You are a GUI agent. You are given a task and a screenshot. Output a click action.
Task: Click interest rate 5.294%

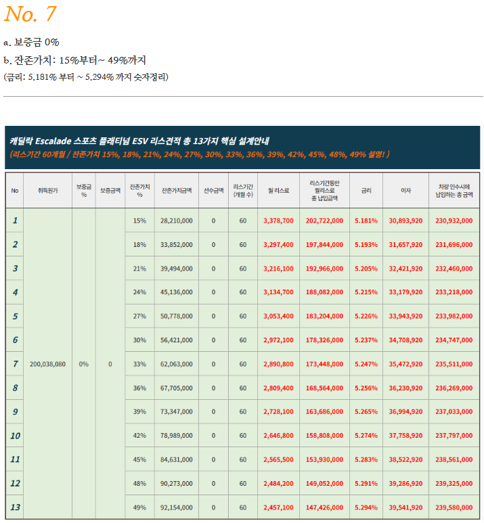(x=366, y=507)
